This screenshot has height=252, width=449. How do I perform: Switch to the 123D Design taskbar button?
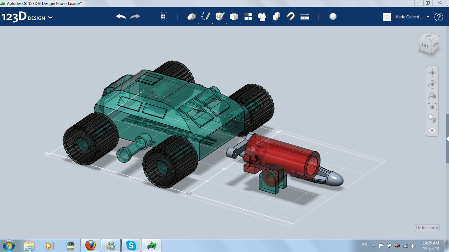[x=152, y=245]
